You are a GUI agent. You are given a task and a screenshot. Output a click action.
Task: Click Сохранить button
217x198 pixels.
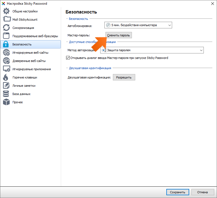[x=178, y=192]
